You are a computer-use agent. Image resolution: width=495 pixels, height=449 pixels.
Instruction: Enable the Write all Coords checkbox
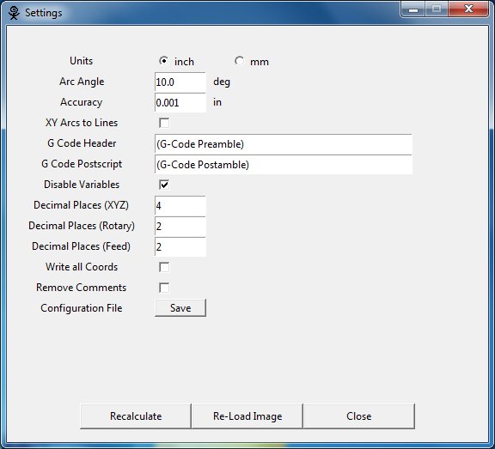pos(164,267)
